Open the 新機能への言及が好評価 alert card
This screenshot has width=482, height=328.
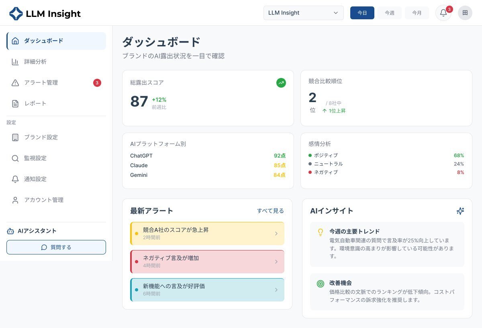tap(207, 290)
